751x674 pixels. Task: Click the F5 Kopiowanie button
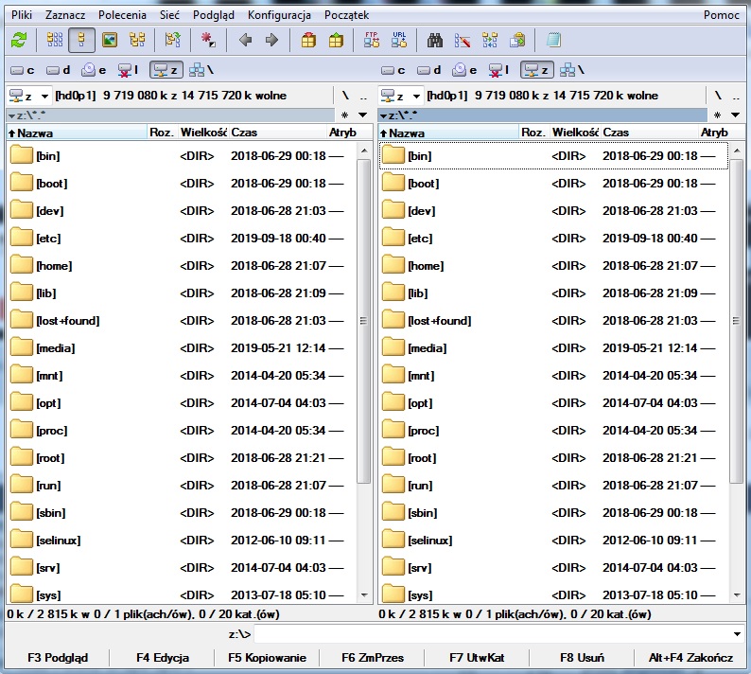click(267, 657)
